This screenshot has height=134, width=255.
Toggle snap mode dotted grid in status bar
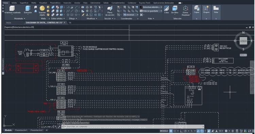tap(175, 131)
